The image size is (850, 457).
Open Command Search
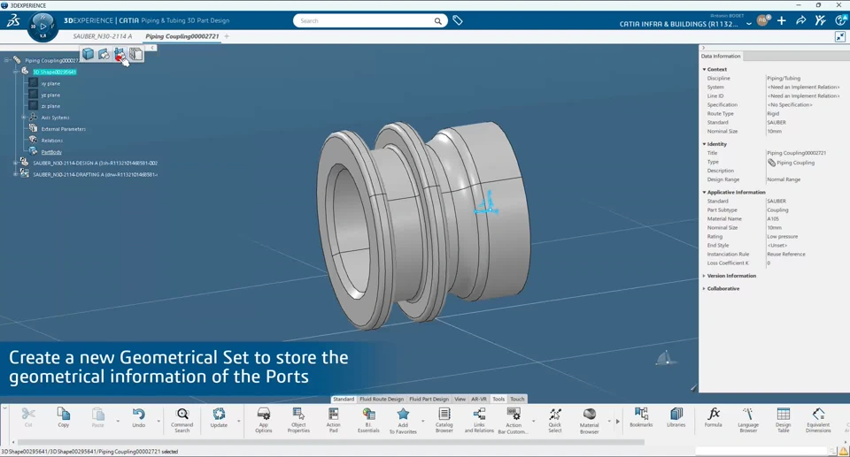[182, 420]
